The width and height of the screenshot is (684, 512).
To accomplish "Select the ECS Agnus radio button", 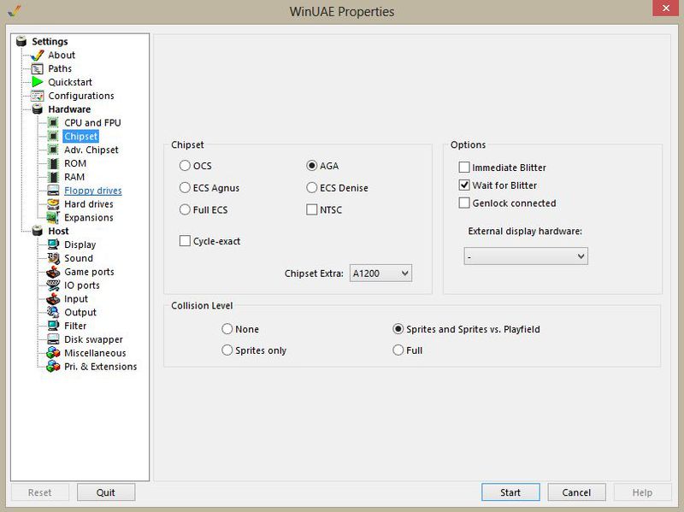I will [x=185, y=188].
